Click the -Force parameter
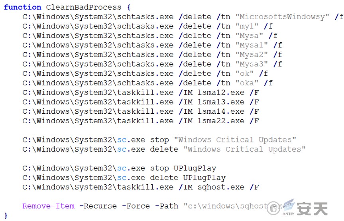Viewport: 344px width, 221px height. (136, 206)
